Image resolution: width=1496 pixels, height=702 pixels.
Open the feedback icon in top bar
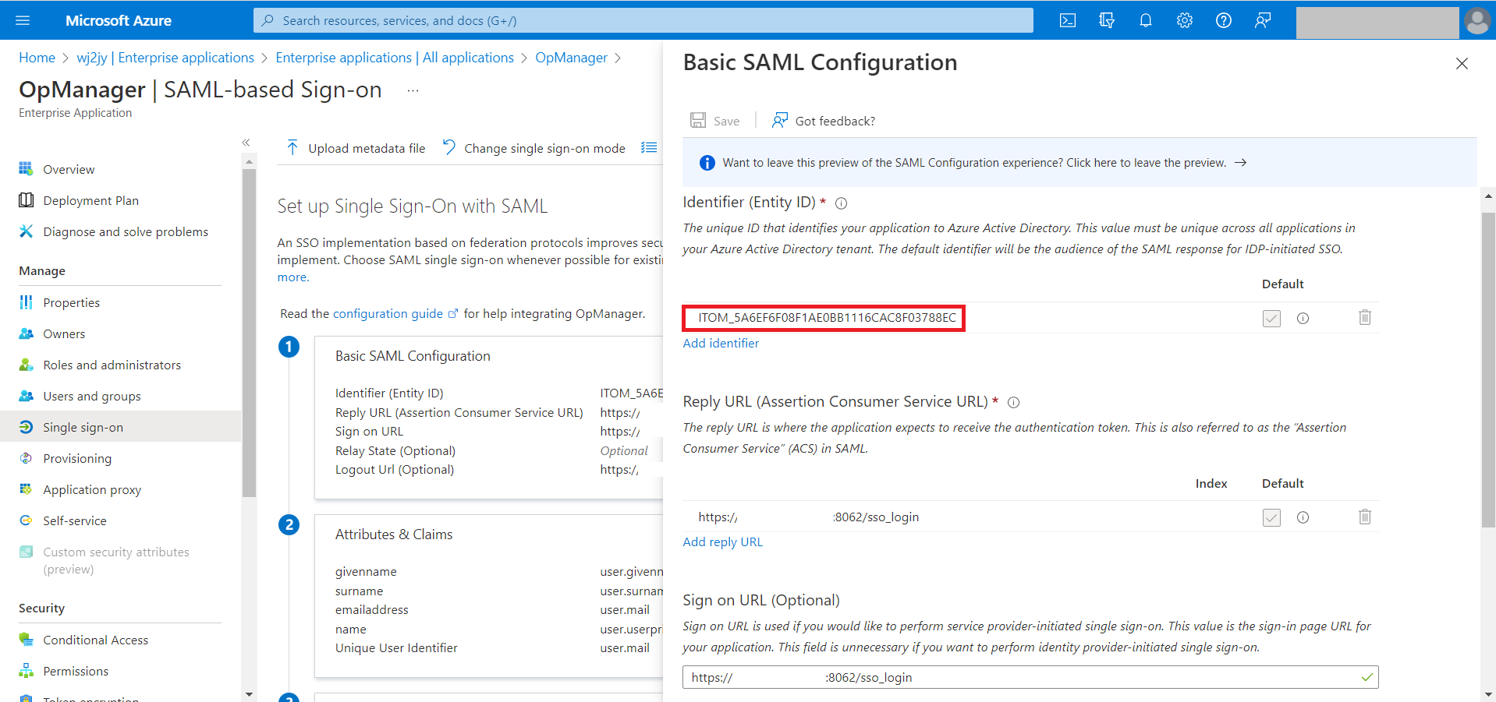1263,20
